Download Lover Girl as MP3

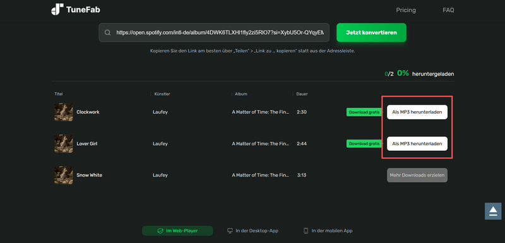pos(417,143)
